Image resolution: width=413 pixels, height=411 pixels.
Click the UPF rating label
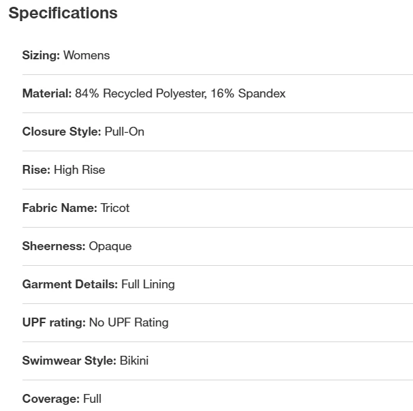[x=54, y=322]
